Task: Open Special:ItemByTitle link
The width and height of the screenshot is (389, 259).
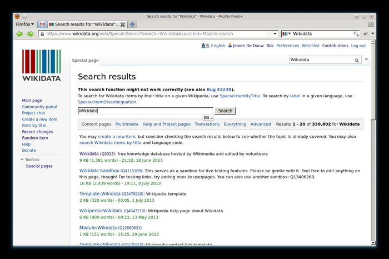Action: tap(240, 96)
